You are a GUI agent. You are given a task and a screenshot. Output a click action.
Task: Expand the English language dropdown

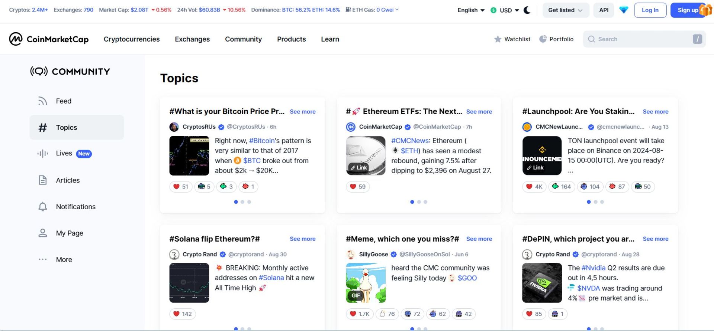(x=471, y=10)
